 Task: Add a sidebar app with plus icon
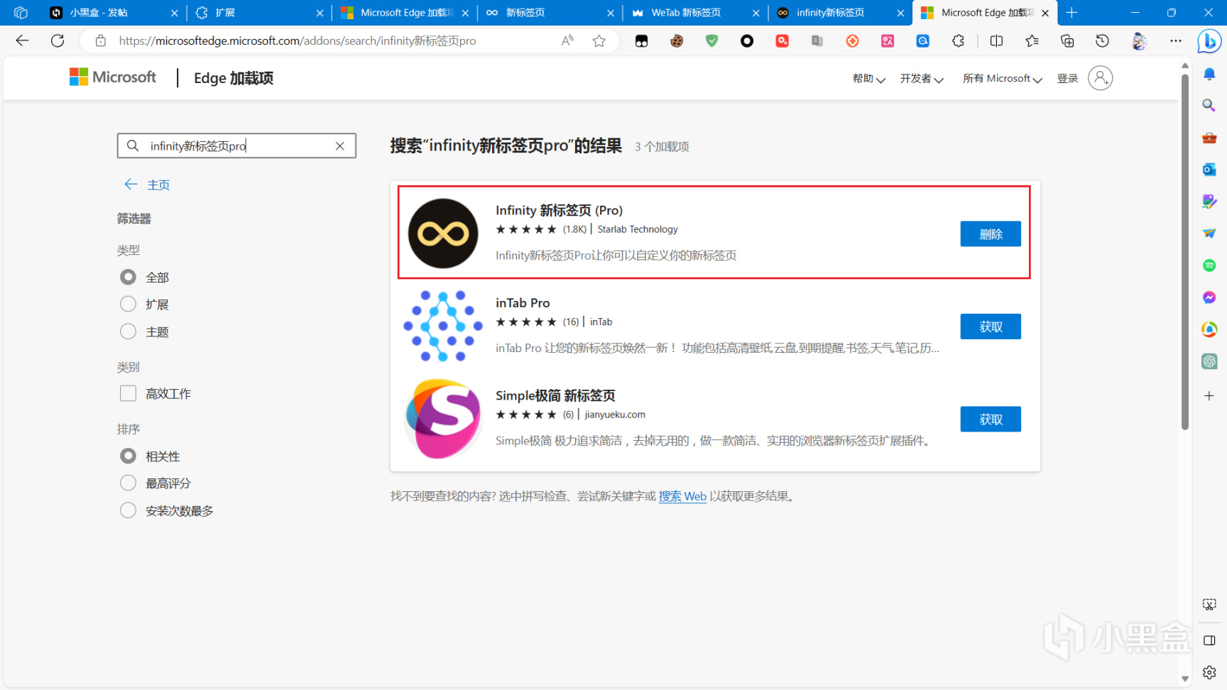point(1209,395)
